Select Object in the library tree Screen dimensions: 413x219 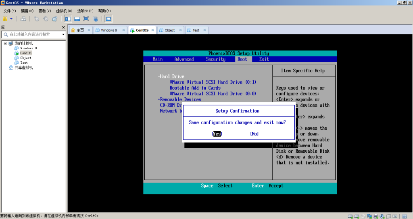pos(26,58)
